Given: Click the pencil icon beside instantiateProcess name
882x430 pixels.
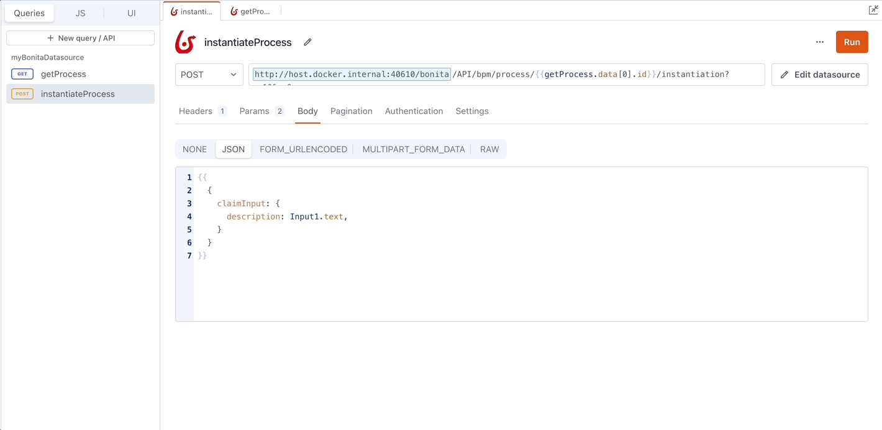Looking at the screenshot, I should tap(307, 42).
